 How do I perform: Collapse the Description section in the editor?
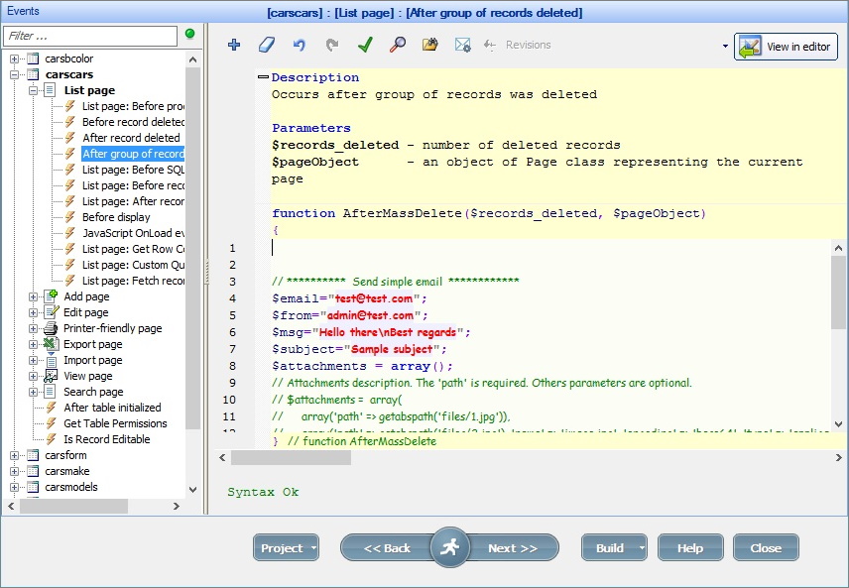click(263, 77)
